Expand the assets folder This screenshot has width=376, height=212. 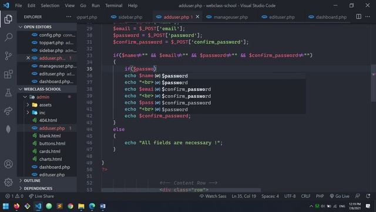(28, 105)
